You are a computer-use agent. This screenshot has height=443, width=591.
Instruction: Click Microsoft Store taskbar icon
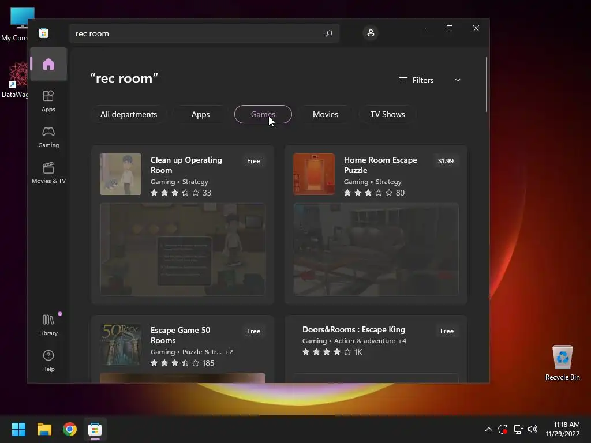coord(95,429)
